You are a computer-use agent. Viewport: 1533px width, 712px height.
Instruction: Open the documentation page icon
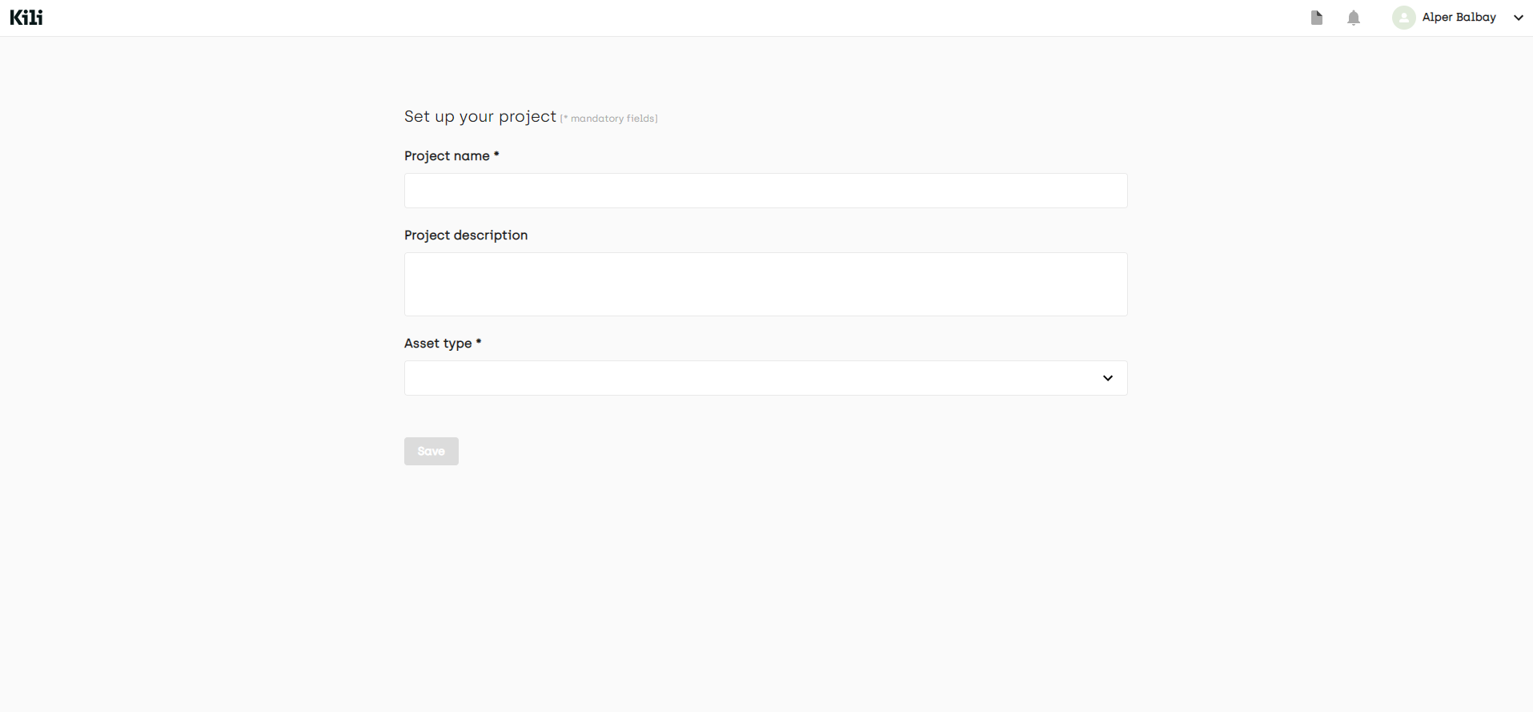[x=1316, y=18]
